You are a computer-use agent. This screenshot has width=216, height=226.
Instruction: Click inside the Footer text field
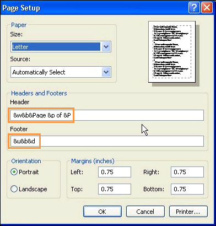(107, 141)
